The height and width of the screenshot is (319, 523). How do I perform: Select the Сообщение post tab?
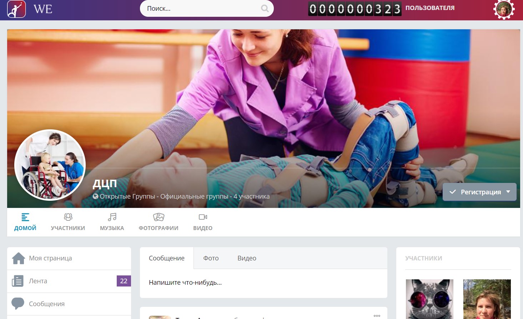167,258
